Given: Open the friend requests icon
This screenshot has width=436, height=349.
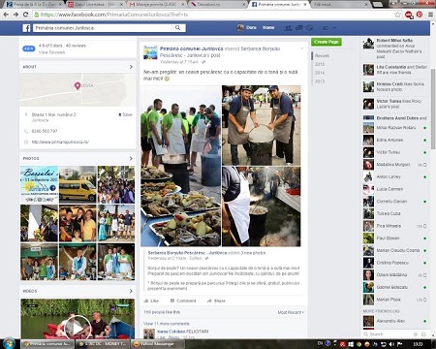Looking at the screenshot, I should pos(288,28).
